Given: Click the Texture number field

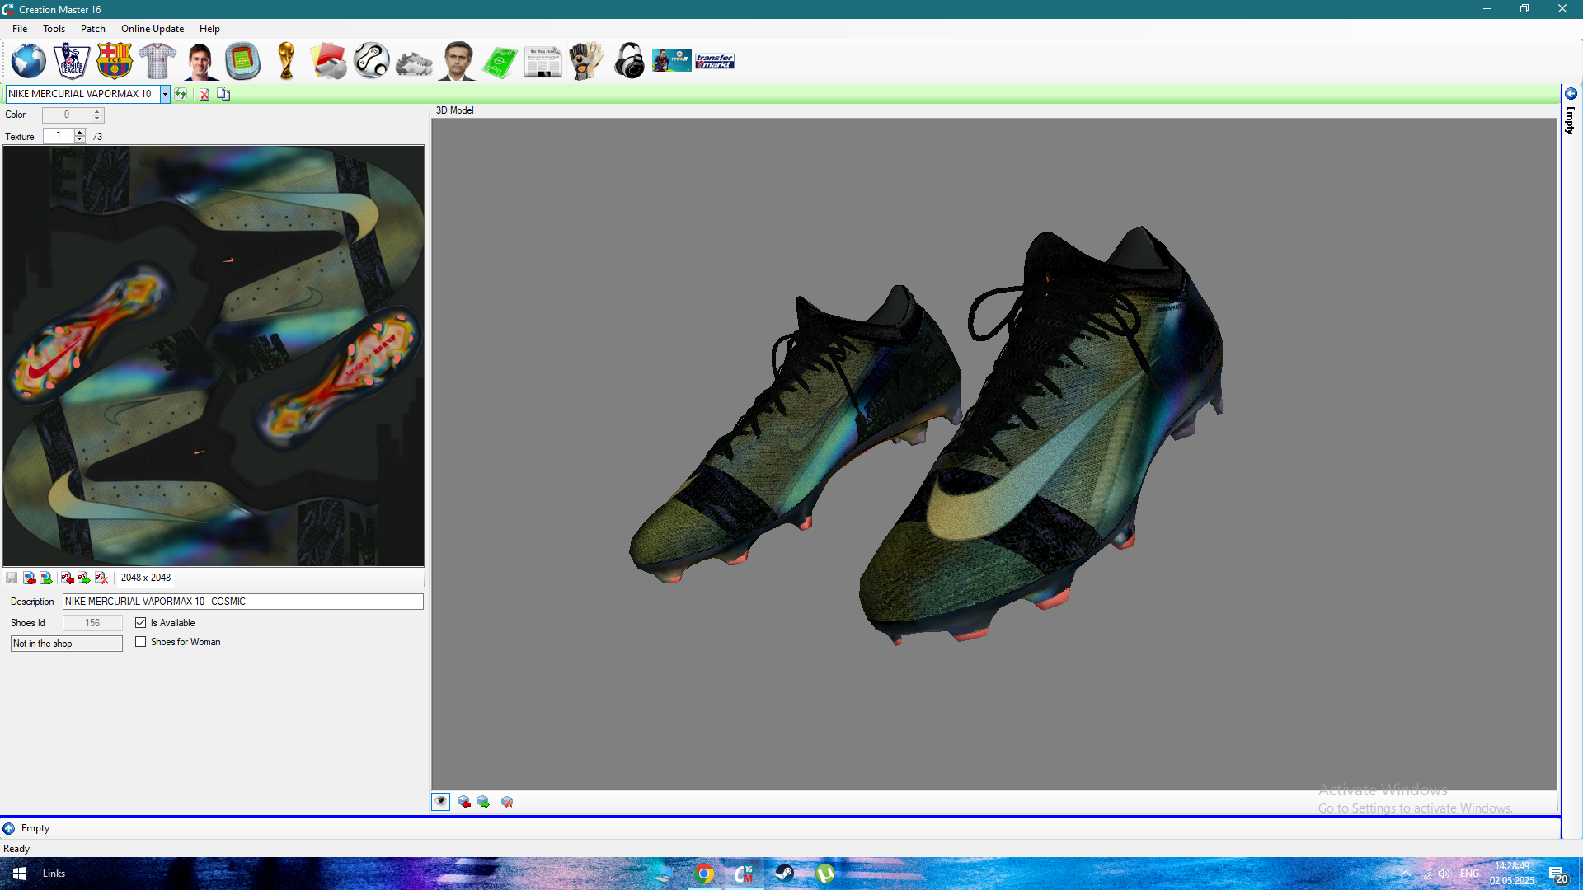Looking at the screenshot, I should tap(59, 135).
